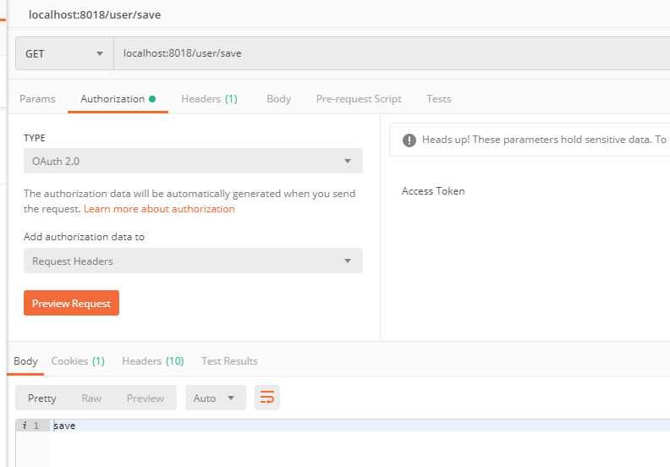670x467 pixels.
Task: Click the 'Add authorization data to' label
Action: 85,237
